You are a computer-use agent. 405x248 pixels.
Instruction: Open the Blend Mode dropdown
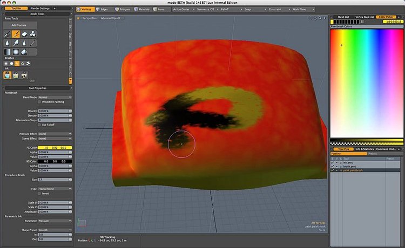click(54, 97)
